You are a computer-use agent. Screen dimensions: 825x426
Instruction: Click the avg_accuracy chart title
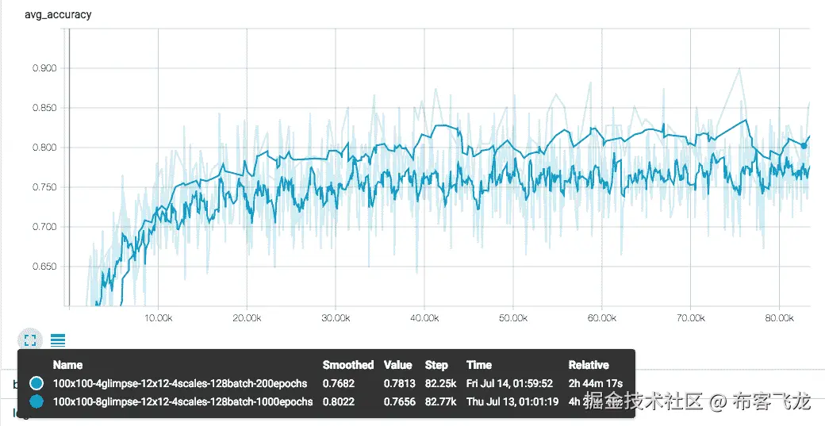pyautogui.click(x=58, y=14)
